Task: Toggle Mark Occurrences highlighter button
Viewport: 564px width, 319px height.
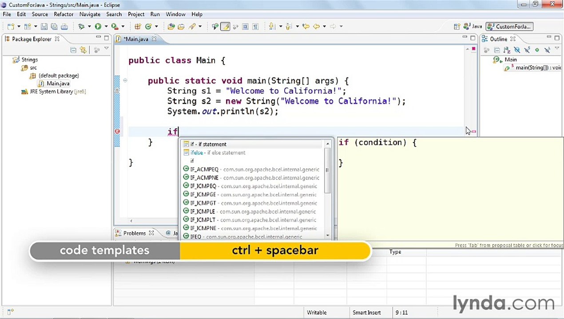Action: pos(226,27)
